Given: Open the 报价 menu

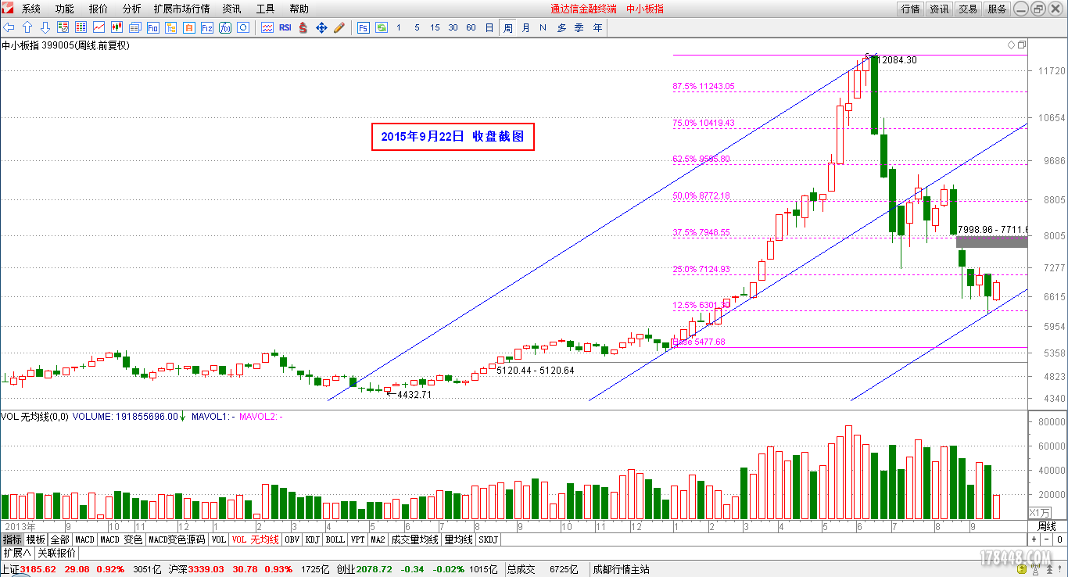Looking at the screenshot, I should point(99,9).
